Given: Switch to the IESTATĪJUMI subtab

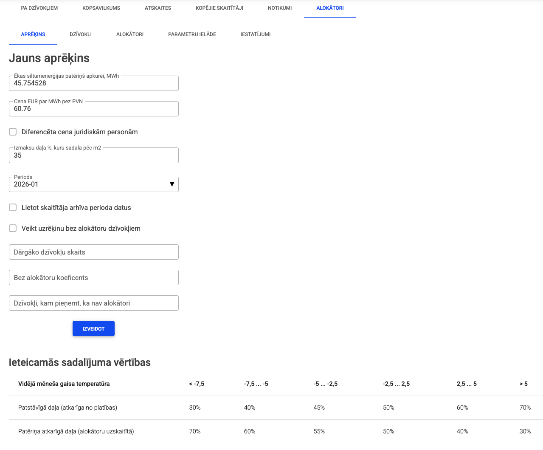Looking at the screenshot, I should coord(256,34).
